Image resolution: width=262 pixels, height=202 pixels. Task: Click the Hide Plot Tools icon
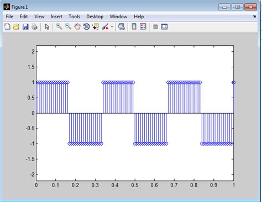coord(155,26)
